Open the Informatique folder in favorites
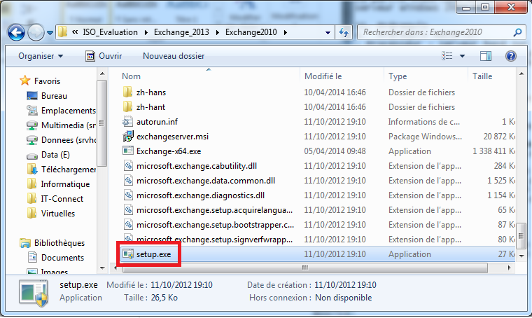Viewport: 532px width, 318px height. (58, 184)
